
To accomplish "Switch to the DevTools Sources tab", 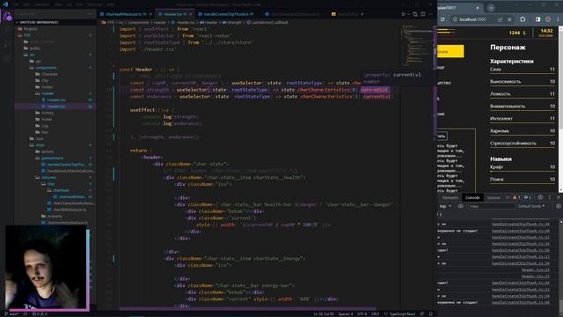I will (494, 197).
